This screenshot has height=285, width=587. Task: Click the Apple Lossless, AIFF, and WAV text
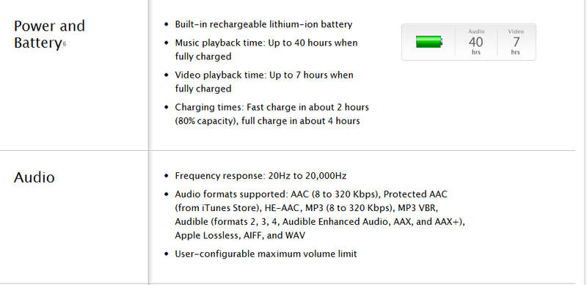[240, 236]
